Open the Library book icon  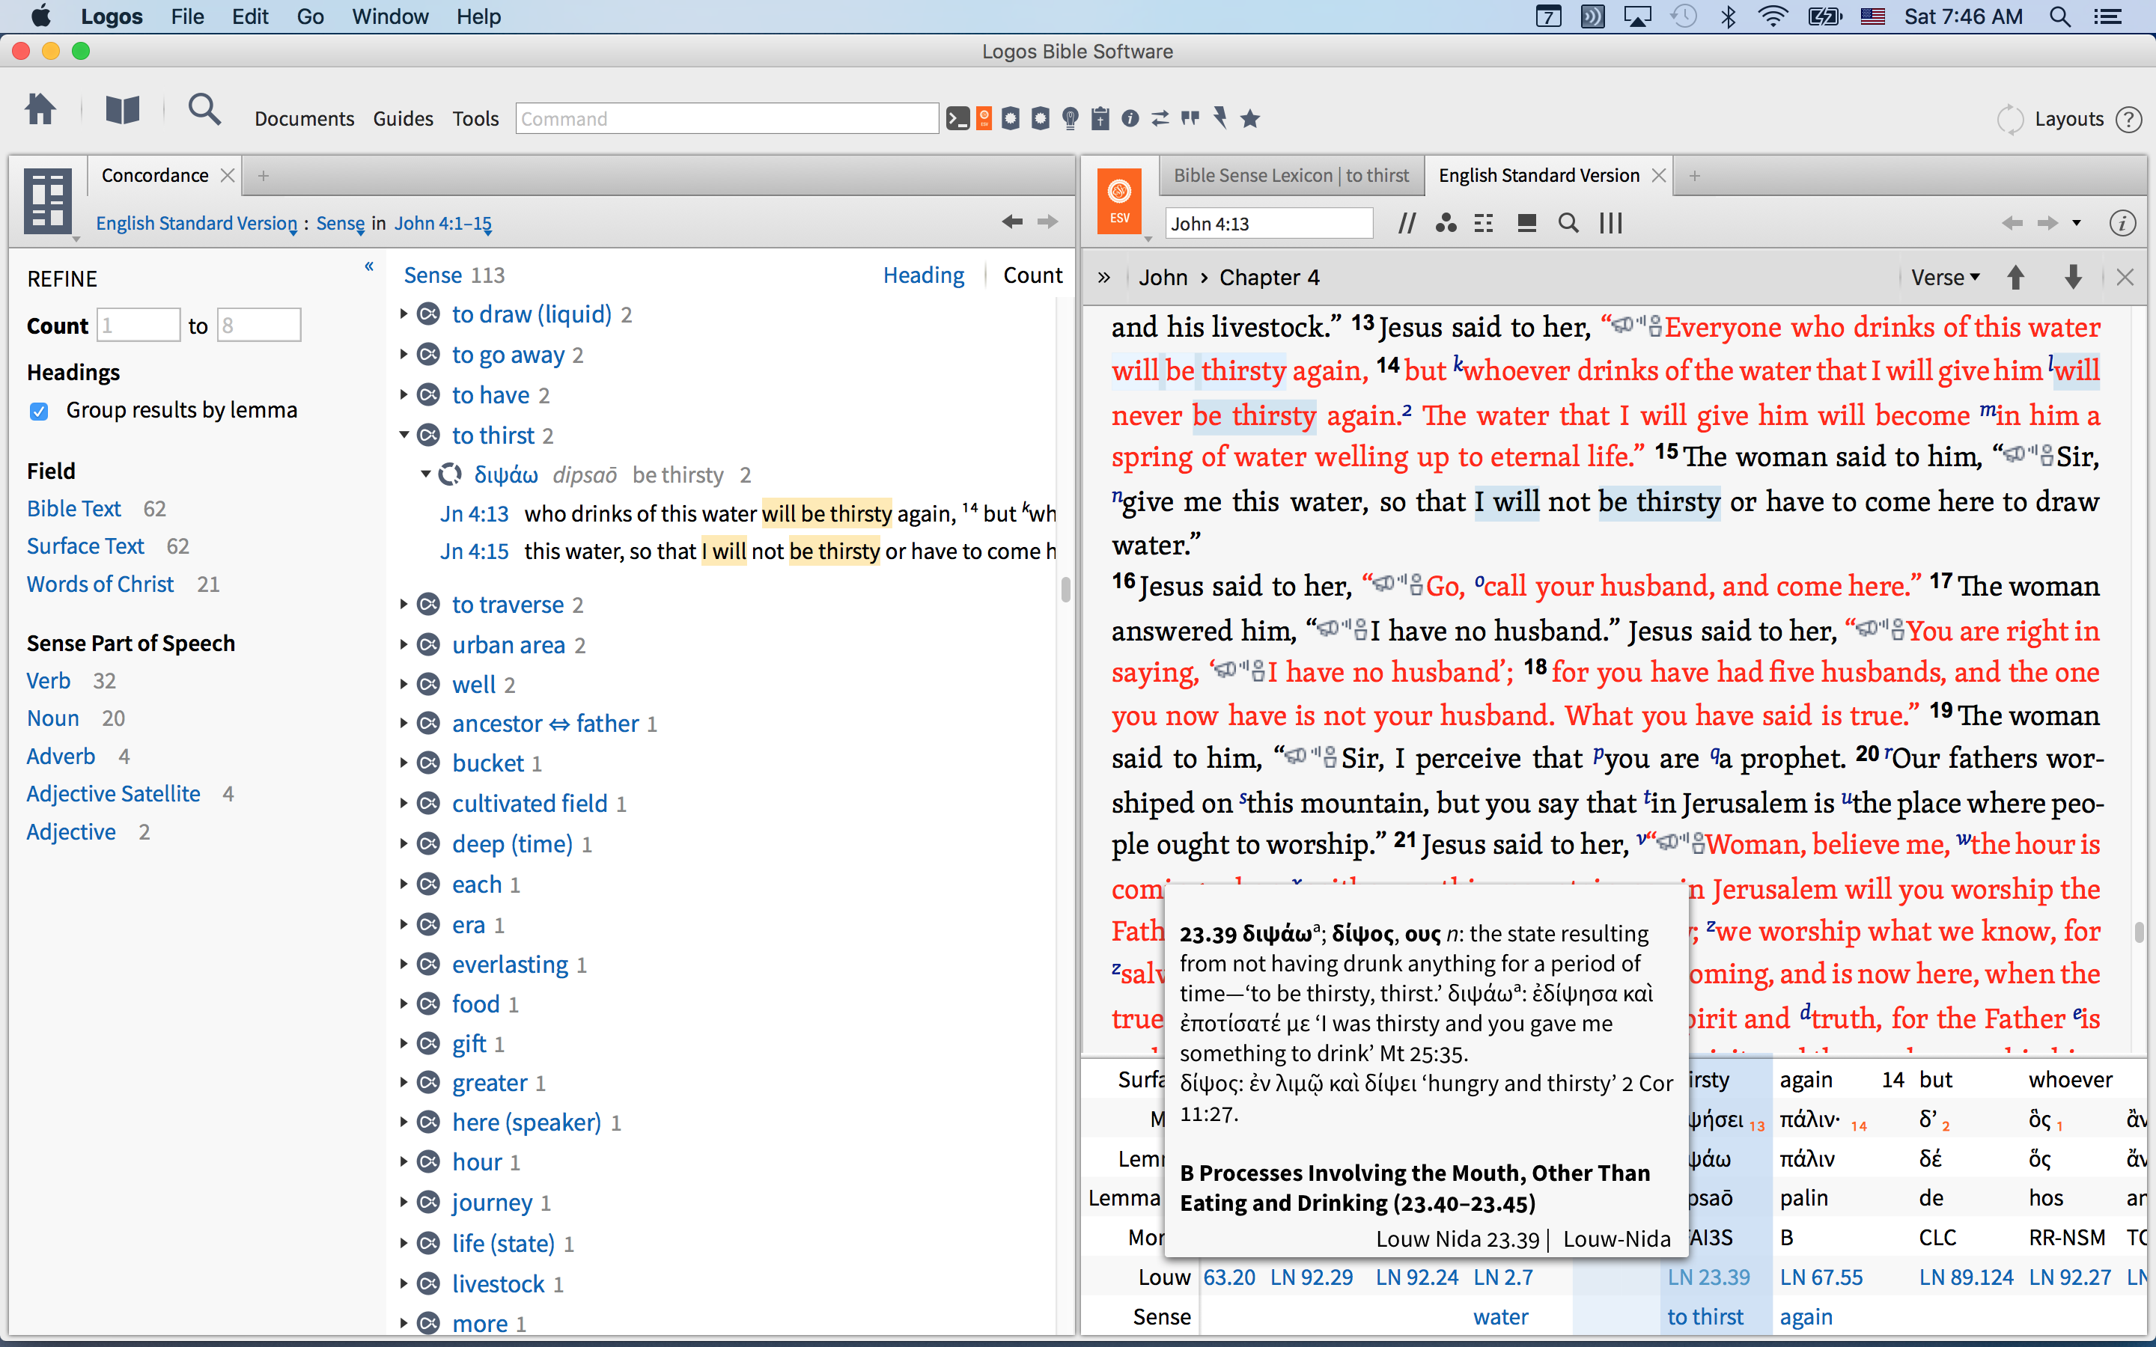coord(123,109)
